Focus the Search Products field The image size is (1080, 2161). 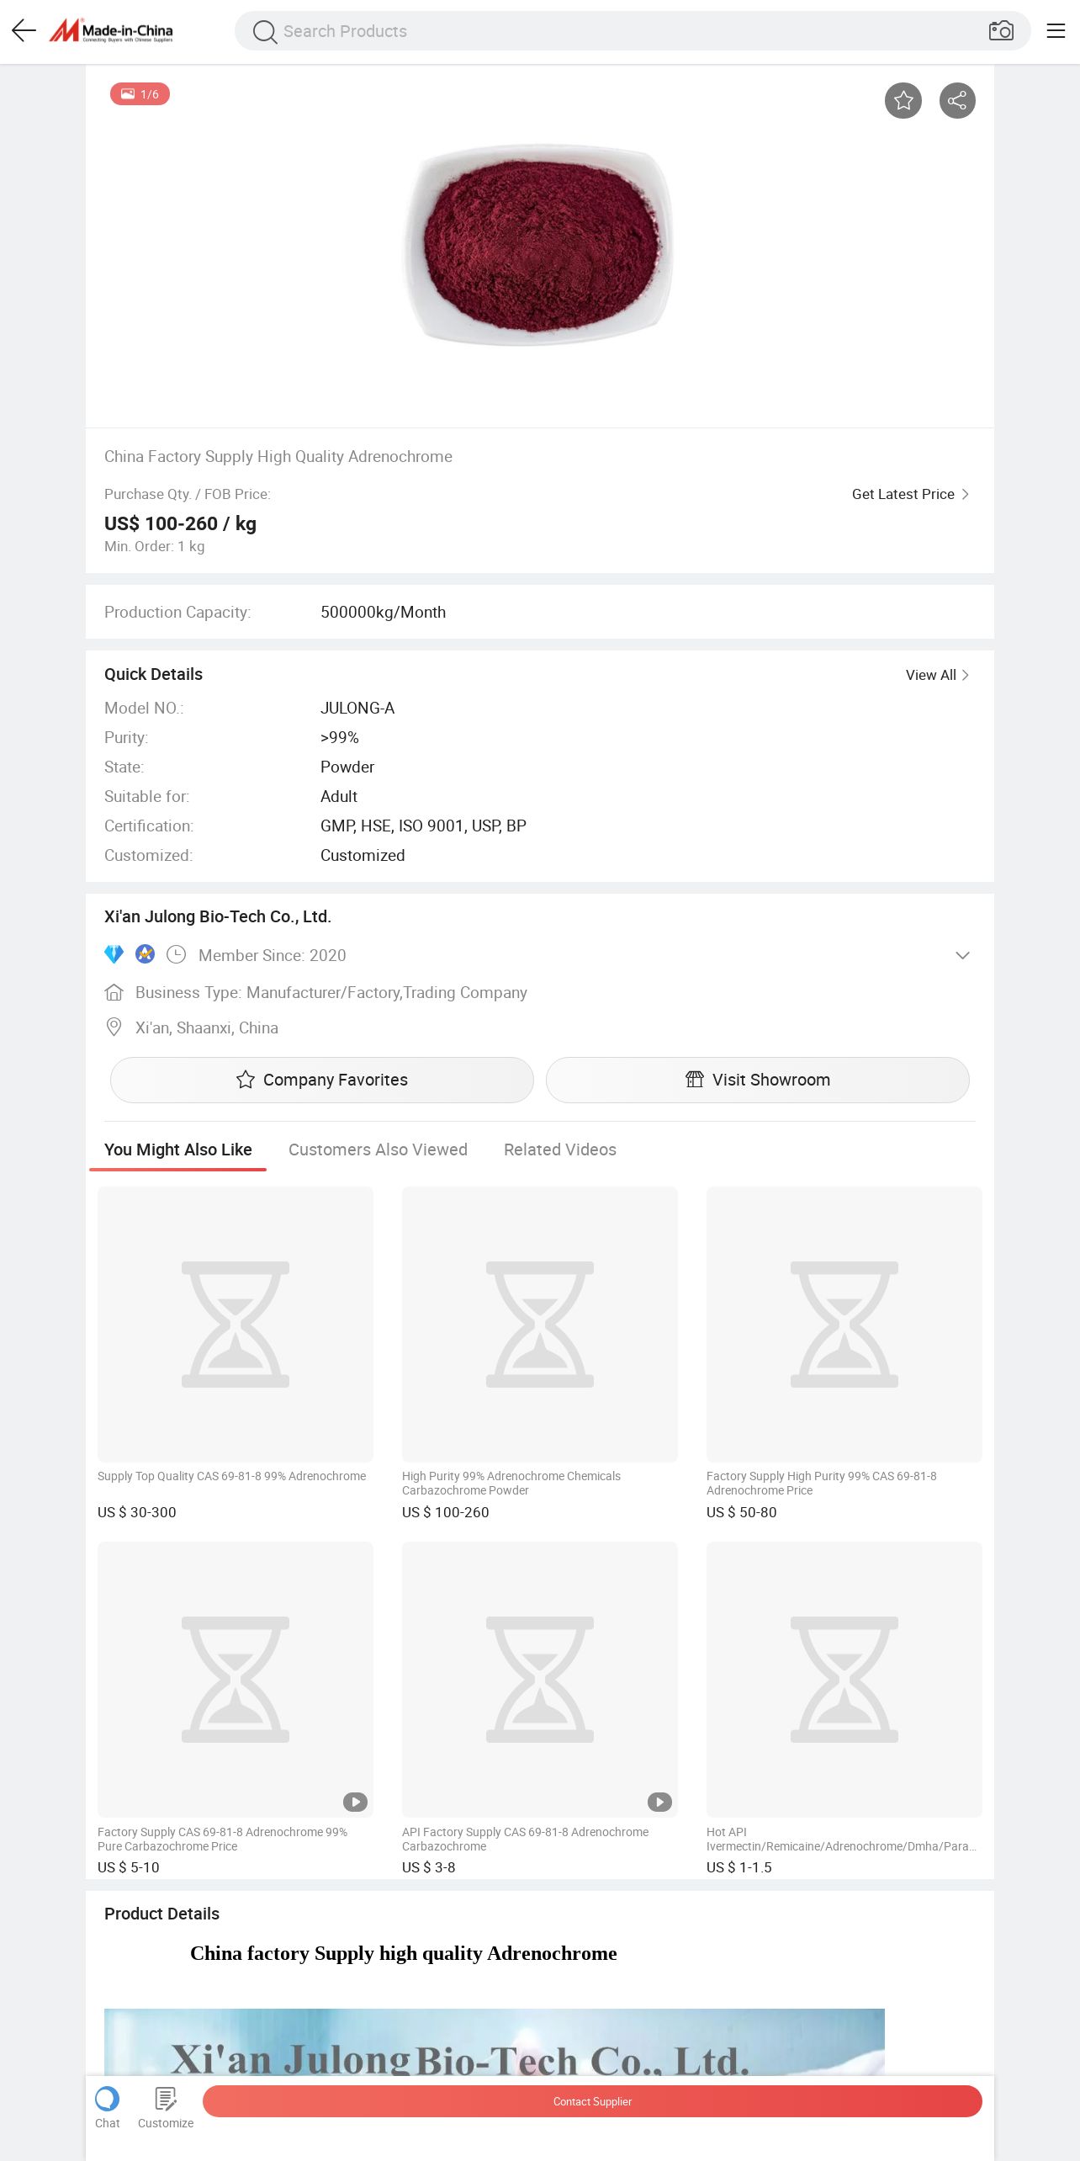click(633, 31)
